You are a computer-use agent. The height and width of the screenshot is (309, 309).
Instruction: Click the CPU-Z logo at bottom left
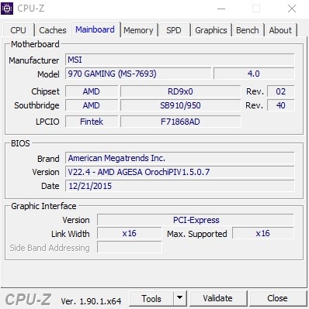28,300
